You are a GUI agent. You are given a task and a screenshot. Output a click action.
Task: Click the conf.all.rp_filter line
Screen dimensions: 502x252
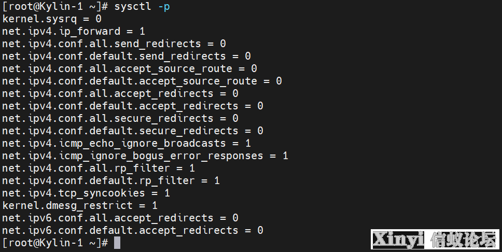tap(99, 169)
